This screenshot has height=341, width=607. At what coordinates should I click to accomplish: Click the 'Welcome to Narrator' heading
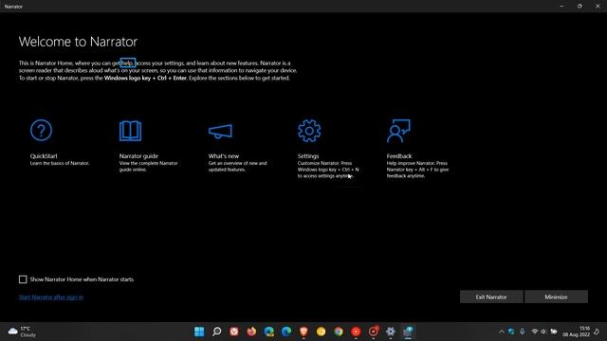[78, 42]
